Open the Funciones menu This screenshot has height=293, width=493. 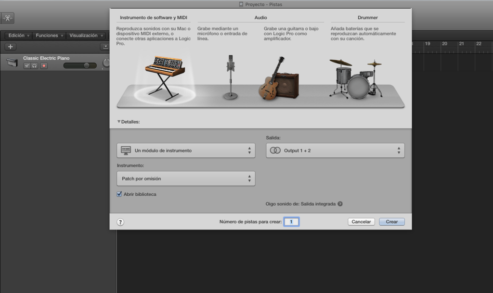click(49, 36)
